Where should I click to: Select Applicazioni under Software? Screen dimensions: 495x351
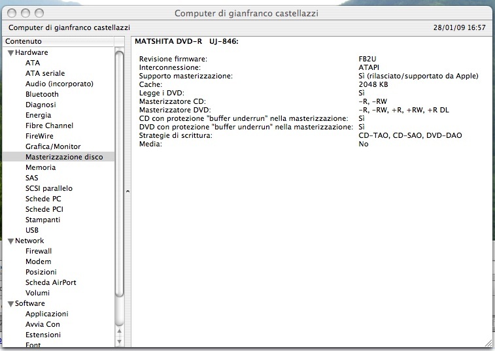coord(46,314)
